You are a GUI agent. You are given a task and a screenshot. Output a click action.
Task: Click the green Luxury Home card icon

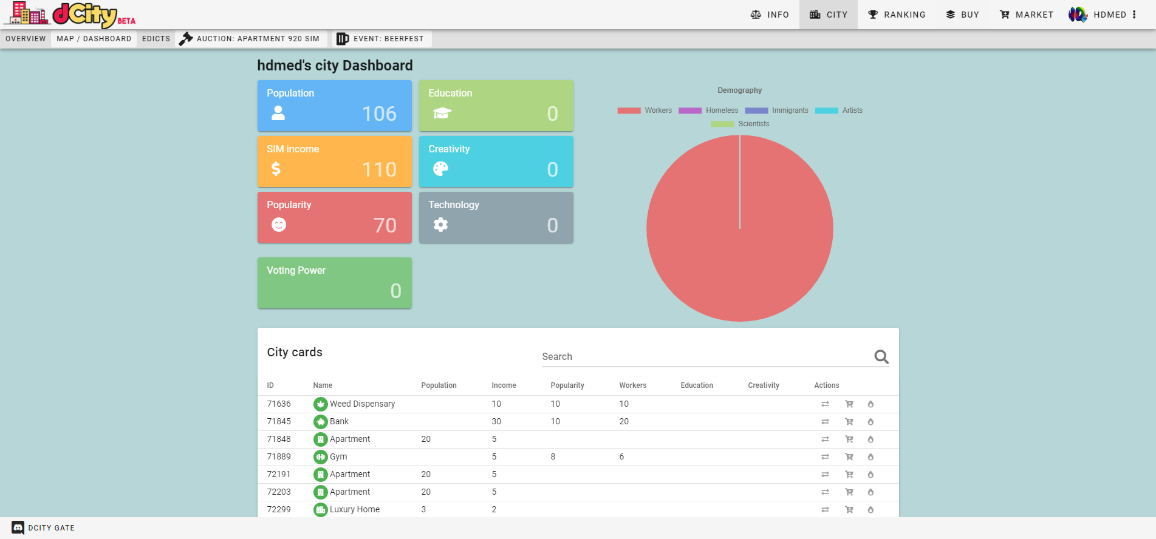(x=320, y=510)
